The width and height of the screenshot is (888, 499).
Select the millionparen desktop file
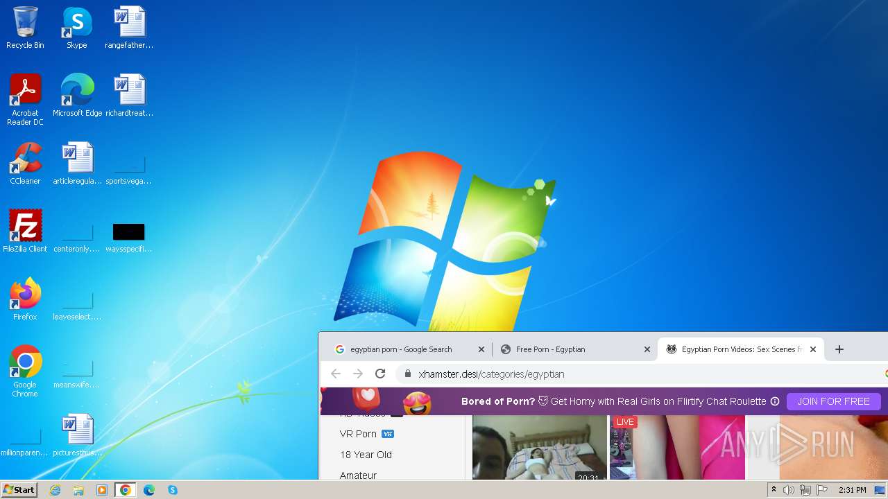(25, 441)
